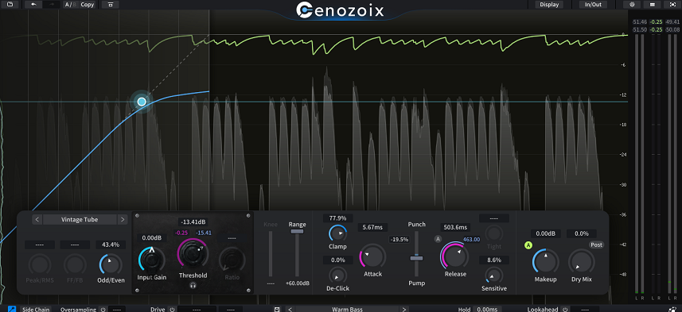
Task: Open the Vintage Tube style list
Action: (x=80, y=220)
